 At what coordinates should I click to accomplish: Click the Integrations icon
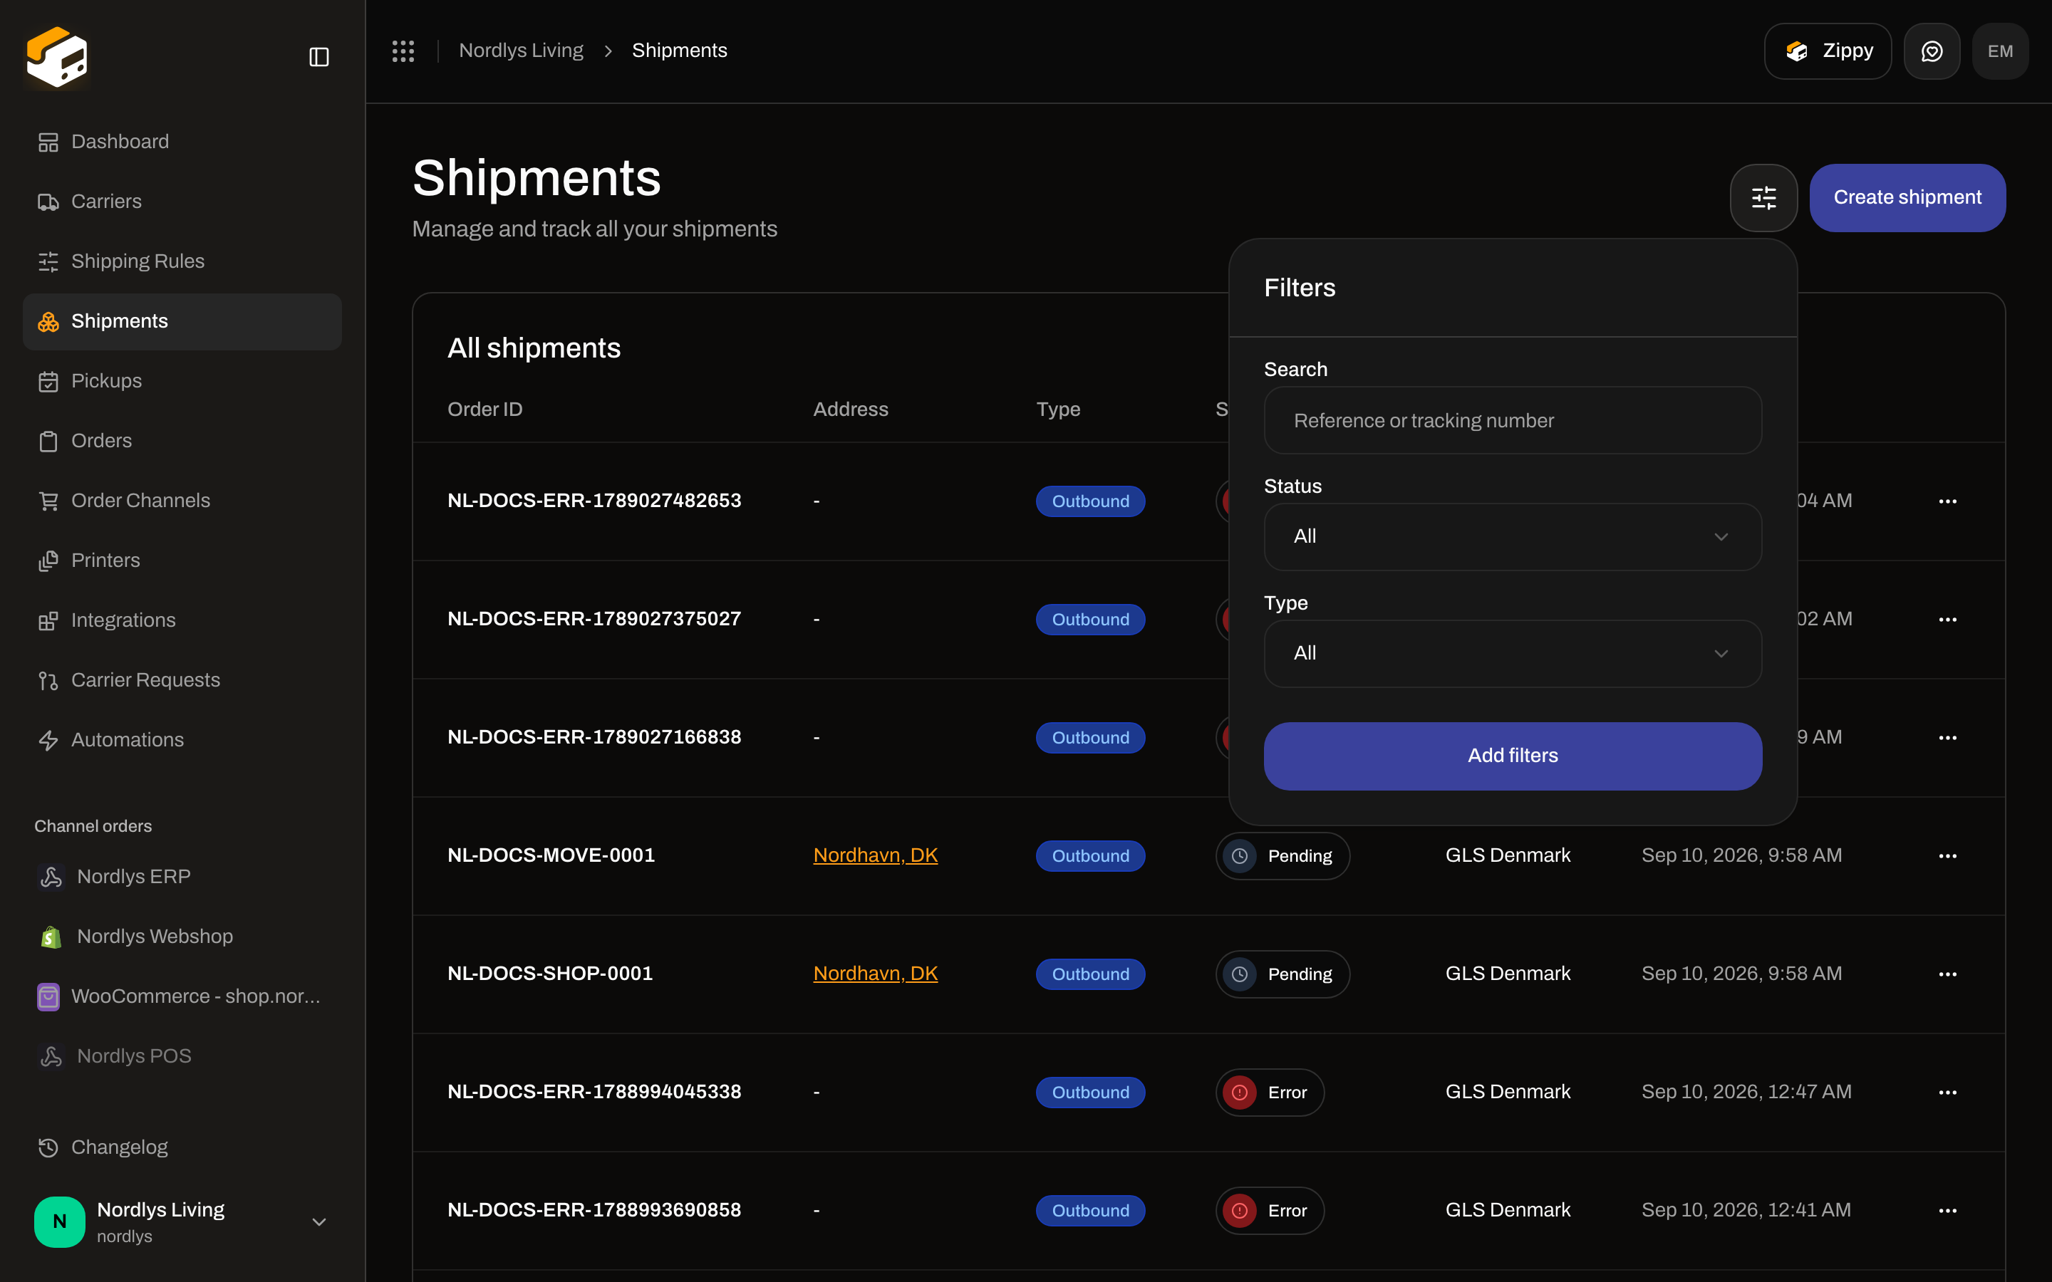[x=48, y=620]
